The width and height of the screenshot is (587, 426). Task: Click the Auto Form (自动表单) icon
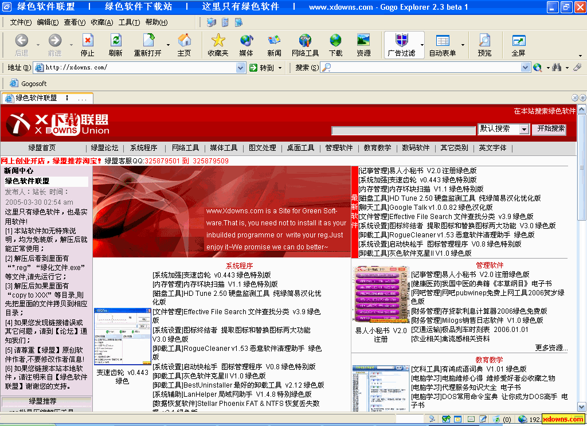443,41
